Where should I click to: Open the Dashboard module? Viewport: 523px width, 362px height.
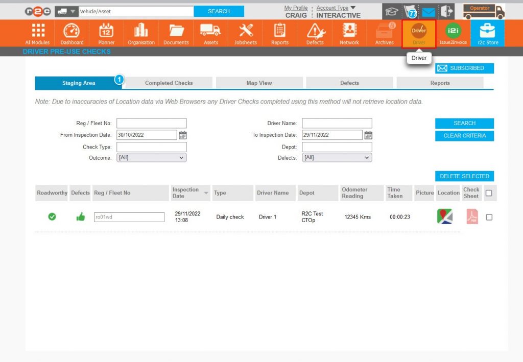click(72, 33)
